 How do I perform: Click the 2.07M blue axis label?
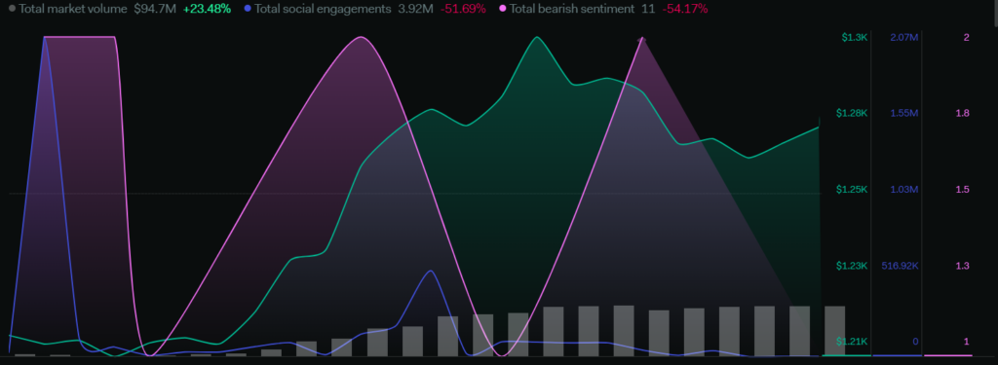tap(903, 38)
